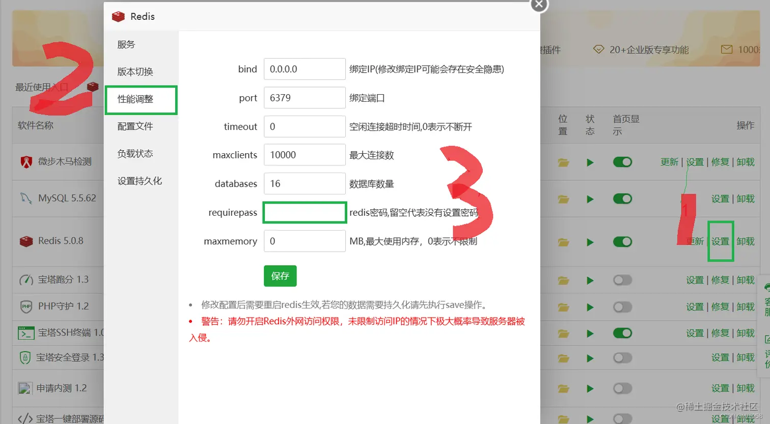Open folder location for Redis 5.0.8 row

click(x=563, y=242)
